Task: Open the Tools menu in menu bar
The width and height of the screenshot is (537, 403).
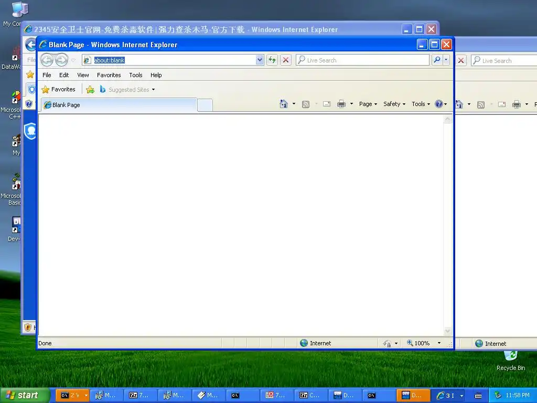Action: click(136, 75)
